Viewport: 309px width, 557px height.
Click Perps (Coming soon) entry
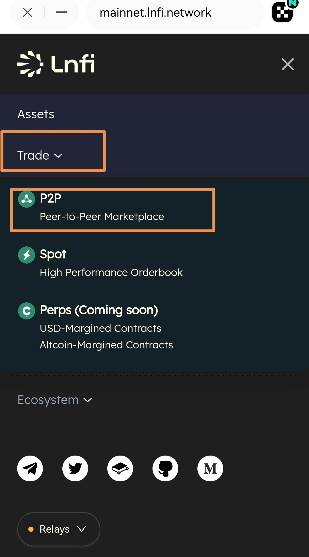coord(99,310)
